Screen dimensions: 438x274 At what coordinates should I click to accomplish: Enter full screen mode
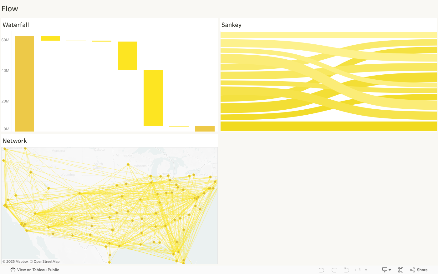pyautogui.click(x=401, y=270)
